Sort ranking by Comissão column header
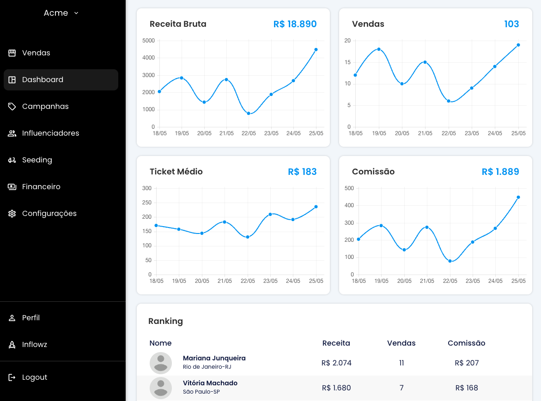Screen dimensions: 541x401 [x=466, y=343]
